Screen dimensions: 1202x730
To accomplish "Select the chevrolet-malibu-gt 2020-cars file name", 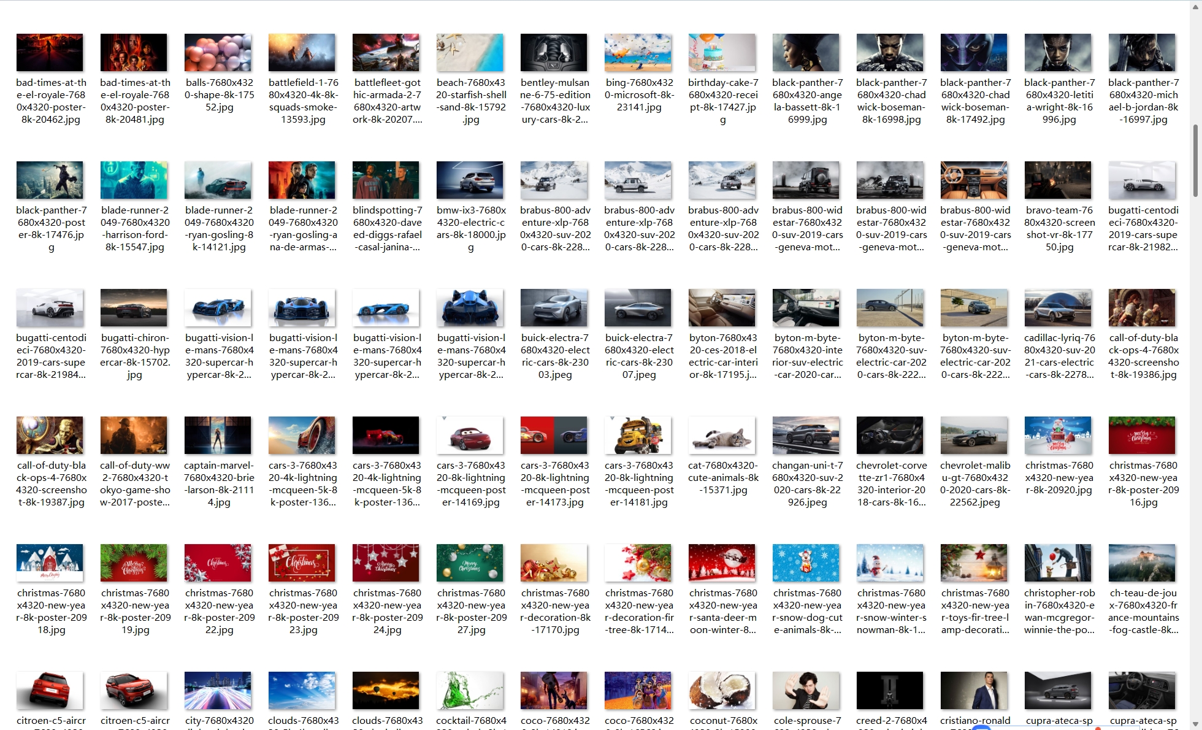I will click(975, 483).
